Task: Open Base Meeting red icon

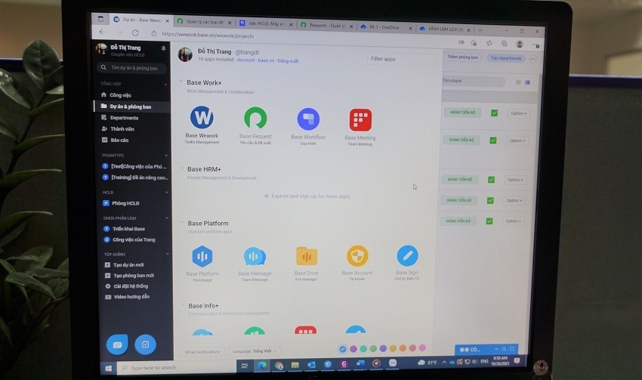Action: coord(360,119)
